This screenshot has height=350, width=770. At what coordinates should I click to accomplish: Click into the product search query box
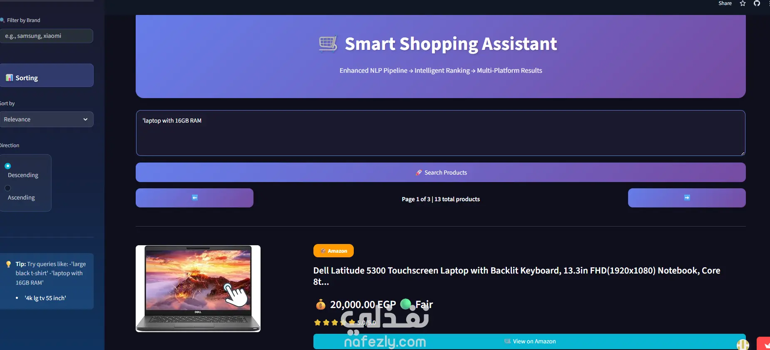440,133
